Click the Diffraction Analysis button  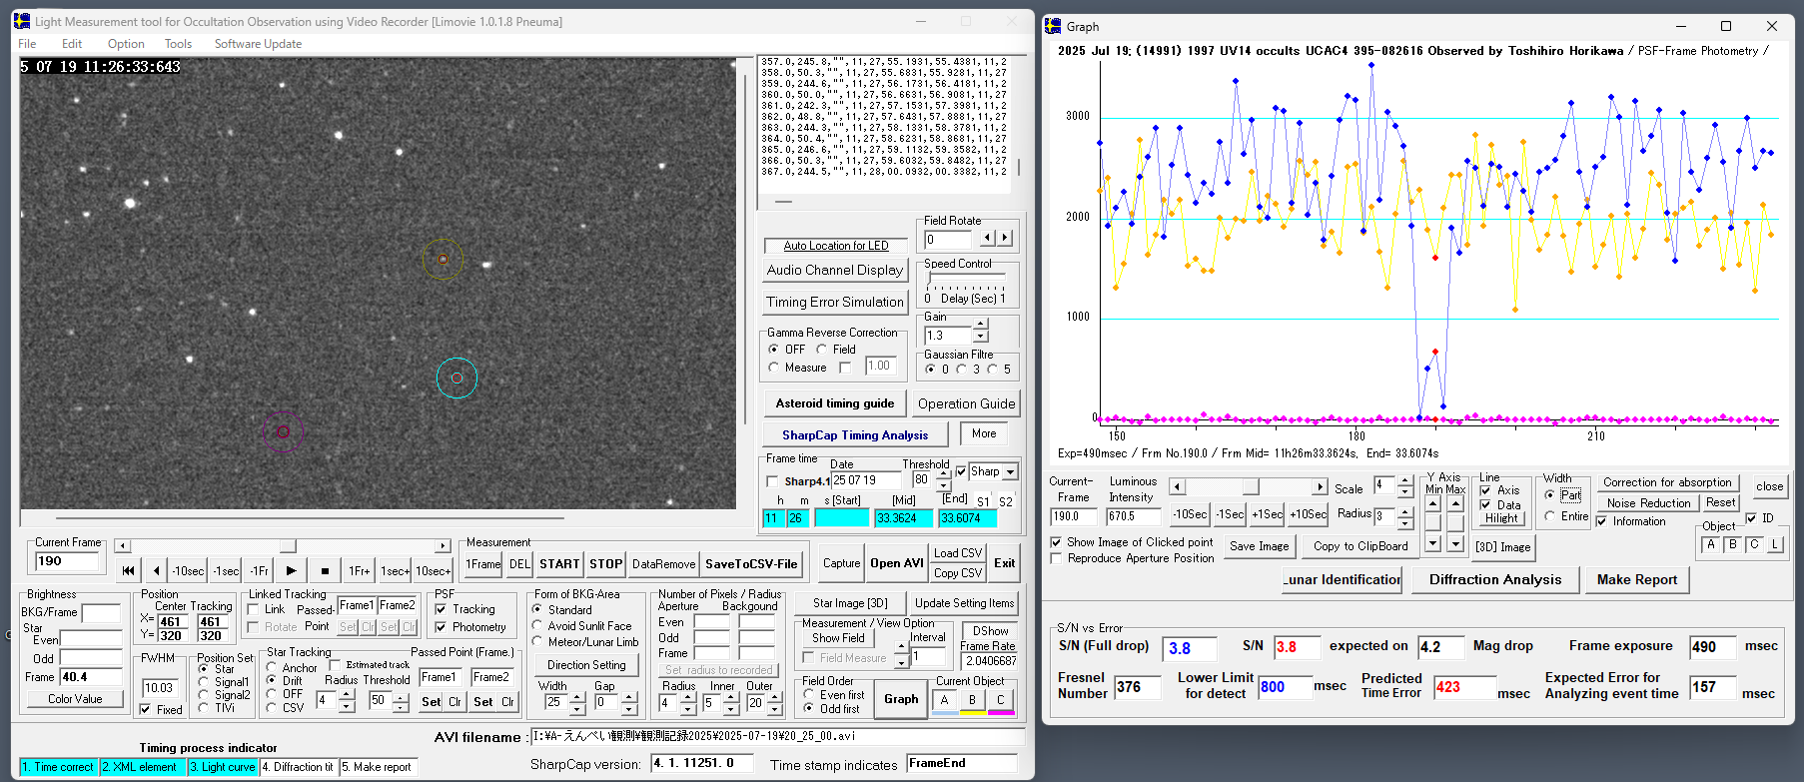coord(1494,579)
